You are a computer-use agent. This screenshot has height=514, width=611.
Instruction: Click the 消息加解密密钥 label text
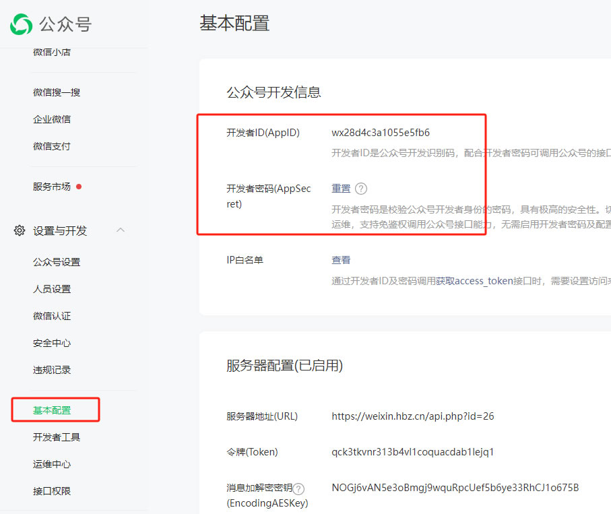259,488
